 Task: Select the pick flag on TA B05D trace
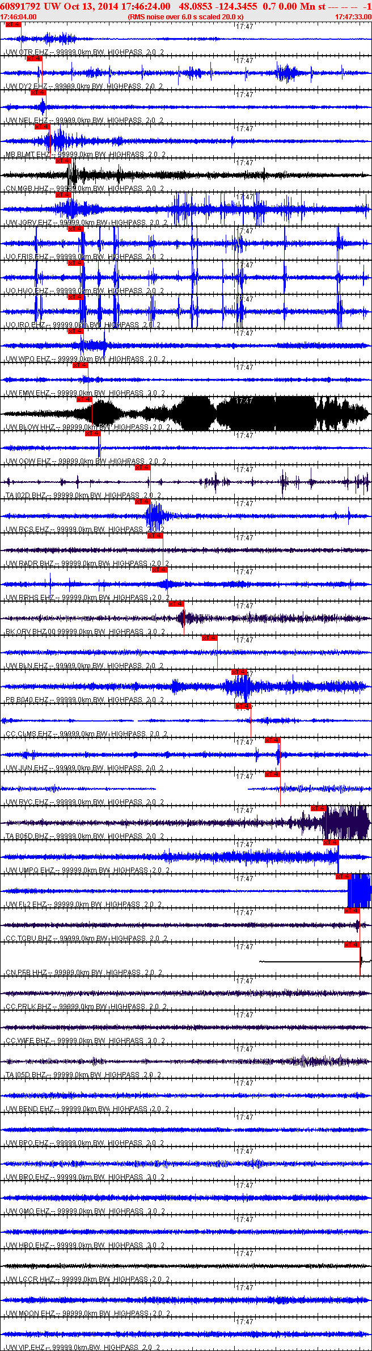pyautogui.click(x=318, y=808)
